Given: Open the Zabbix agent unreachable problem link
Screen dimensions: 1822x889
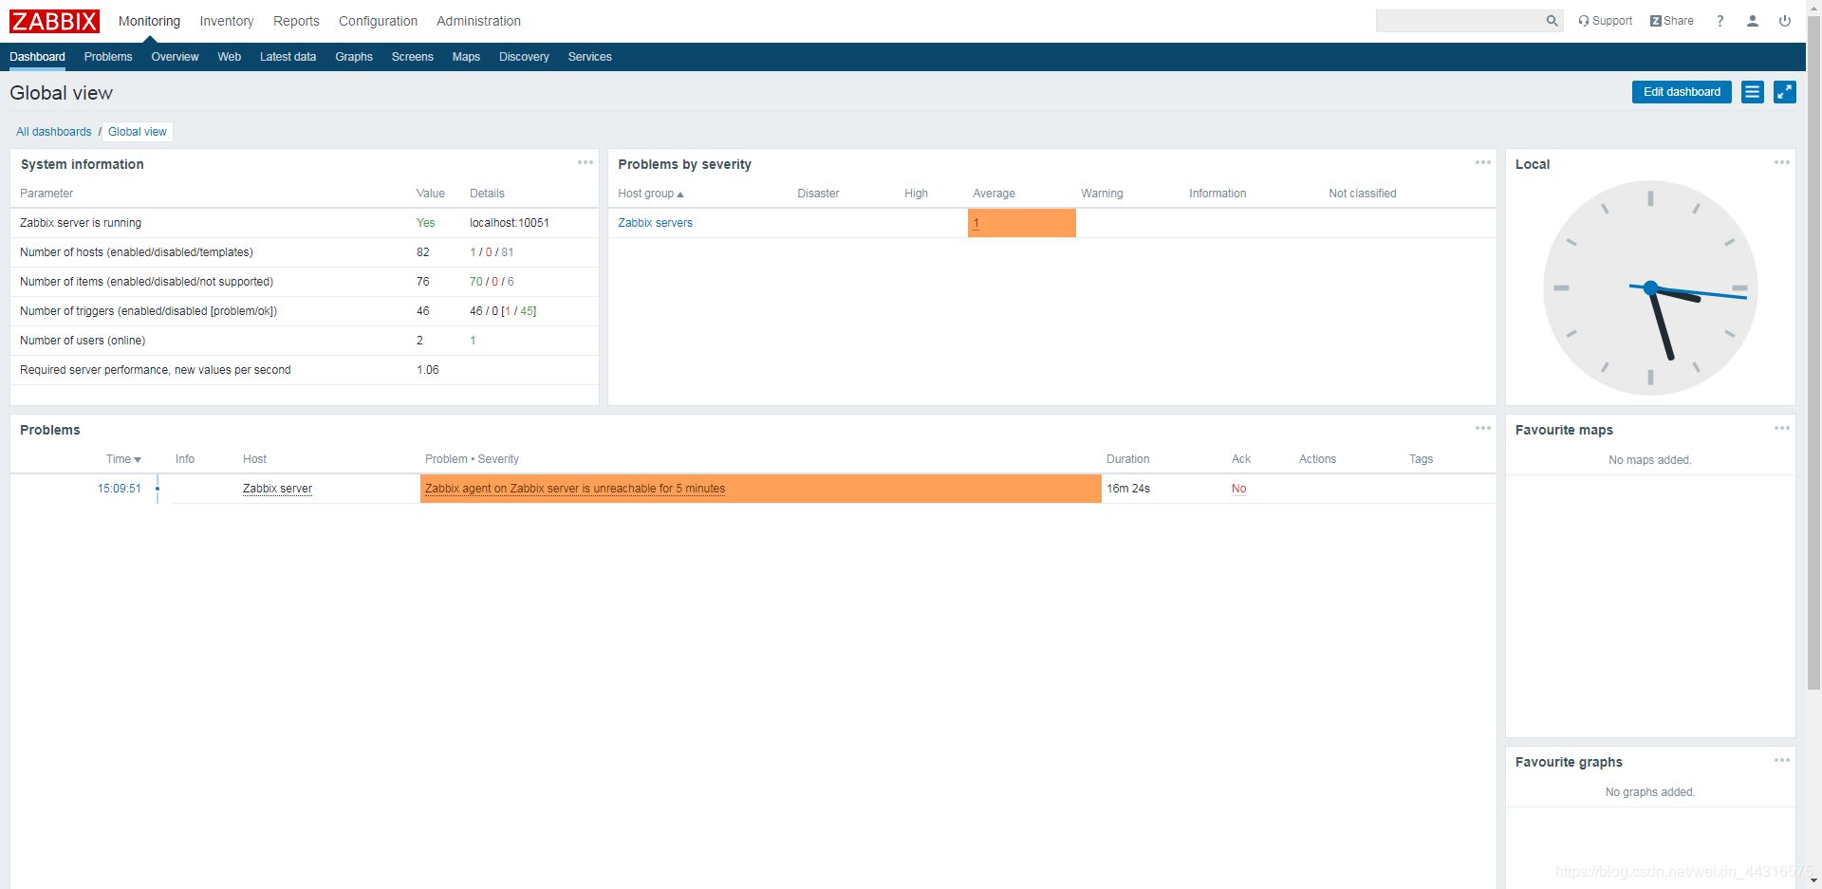Looking at the screenshot, I should tap(575, 489).
